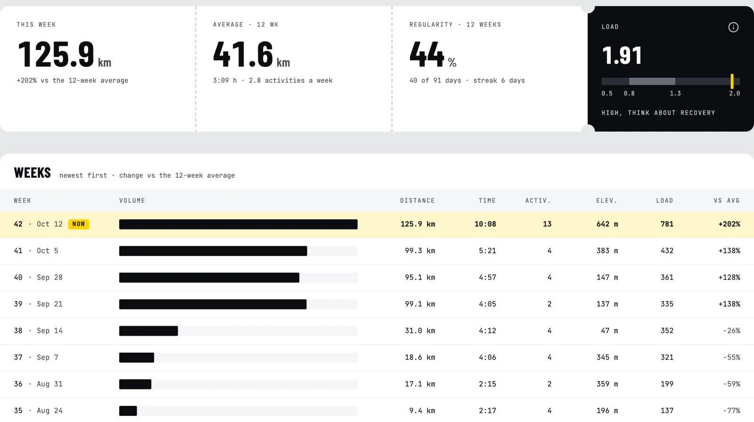Click the 781 load cell

click(x=667, y=224)
